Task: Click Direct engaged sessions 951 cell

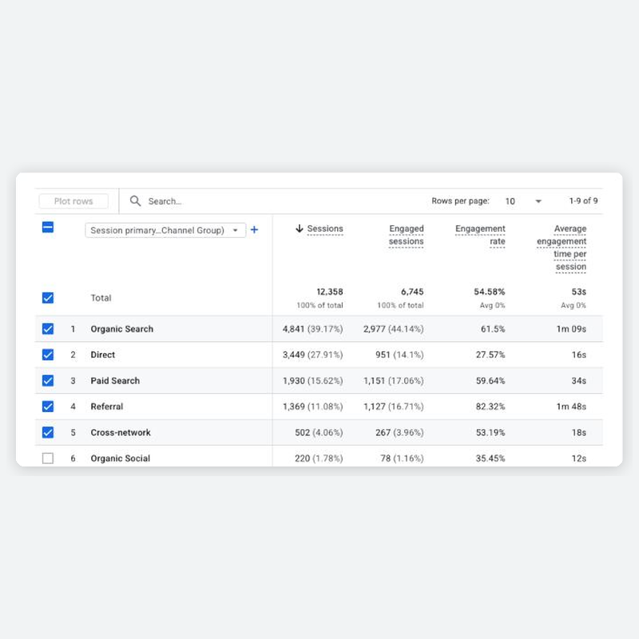Action: (x=399, y=355)
